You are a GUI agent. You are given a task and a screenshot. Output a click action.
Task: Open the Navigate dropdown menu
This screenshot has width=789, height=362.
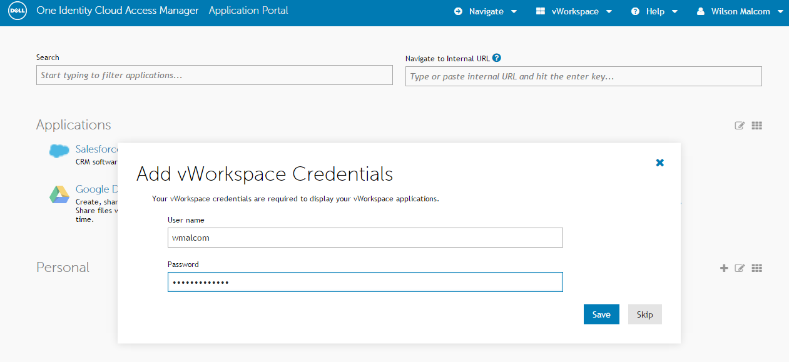click(486, 11)
